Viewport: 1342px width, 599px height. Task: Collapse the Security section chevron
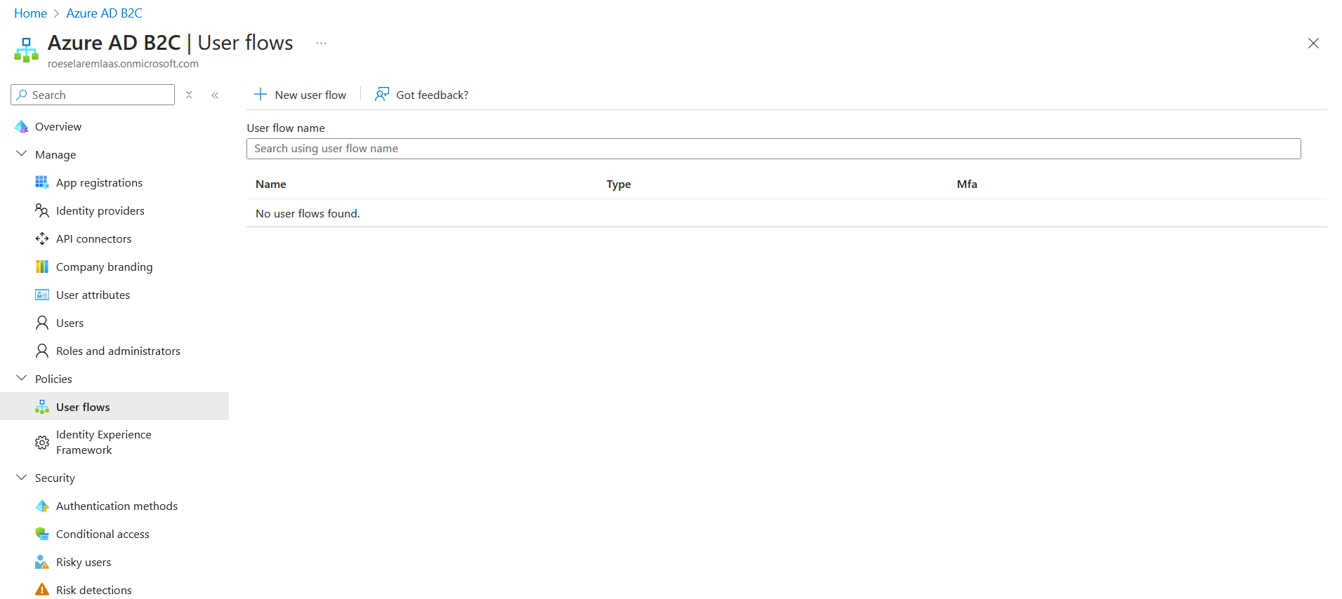coord(22,477)
